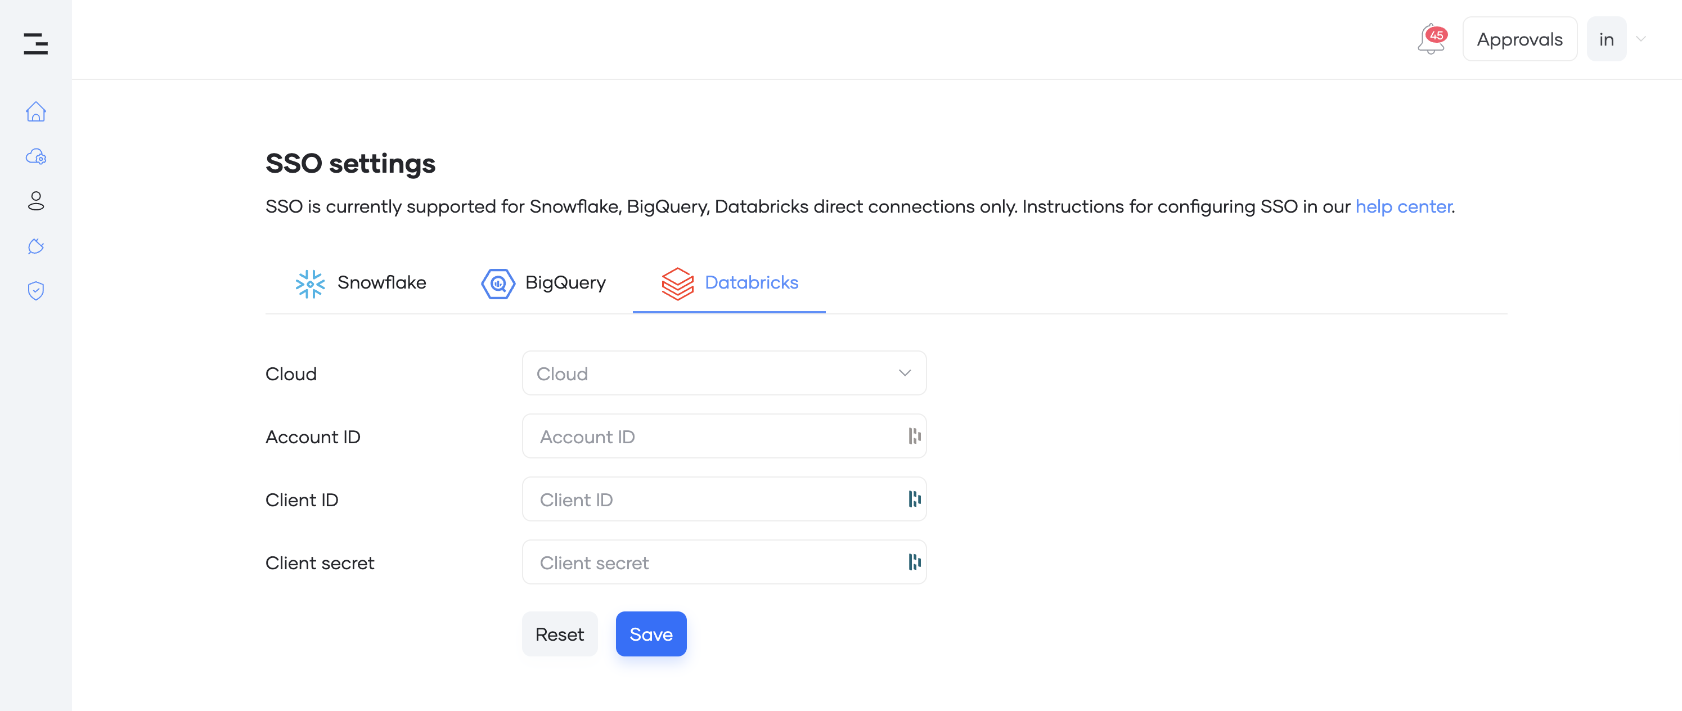This screenshot has height=711, width=1682.
Task: Open the 'in' user avatar menu
Action: (x=1606, y=39)
